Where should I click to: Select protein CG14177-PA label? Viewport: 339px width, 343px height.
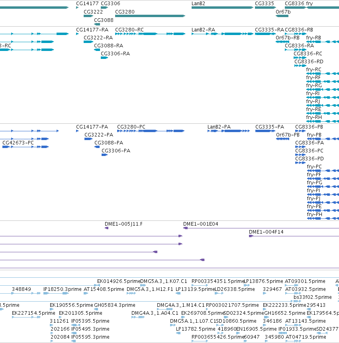point(92,127)
